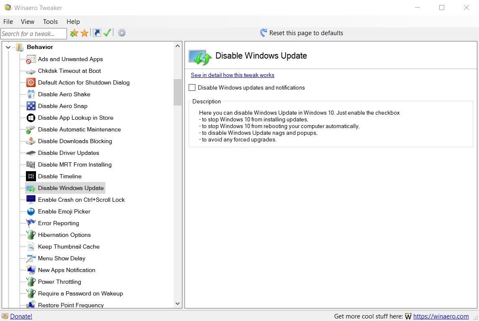This screenshot has height=321, width=479.
Task: Click the Behavior category folder icon
Action: click(x=20, y=47)
